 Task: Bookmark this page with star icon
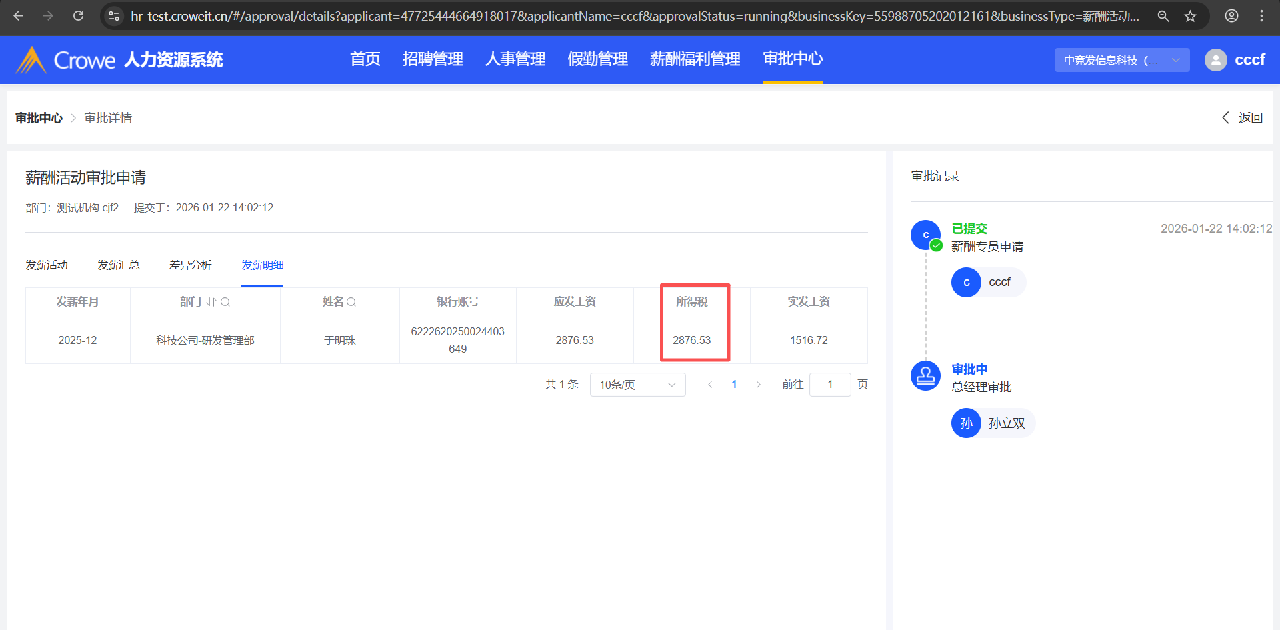(1190, 16)
